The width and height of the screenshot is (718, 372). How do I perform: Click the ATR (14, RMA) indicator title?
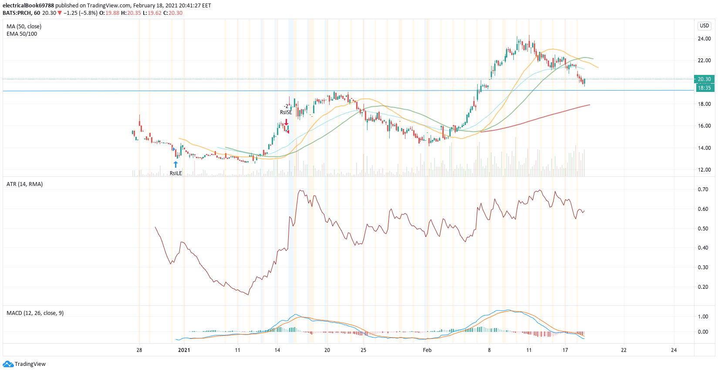24,184
